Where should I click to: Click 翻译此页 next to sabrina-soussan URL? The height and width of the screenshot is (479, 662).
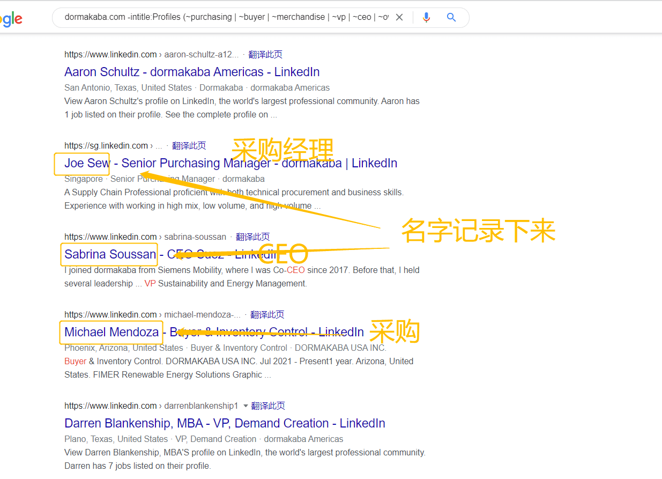point(252,237)
